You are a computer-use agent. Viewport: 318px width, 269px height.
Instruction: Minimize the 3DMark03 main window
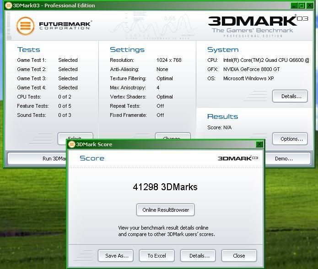(x=293, y=5)
